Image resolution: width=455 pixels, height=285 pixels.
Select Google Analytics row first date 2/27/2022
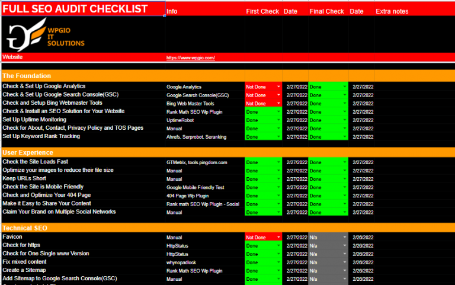click(296, 87)
